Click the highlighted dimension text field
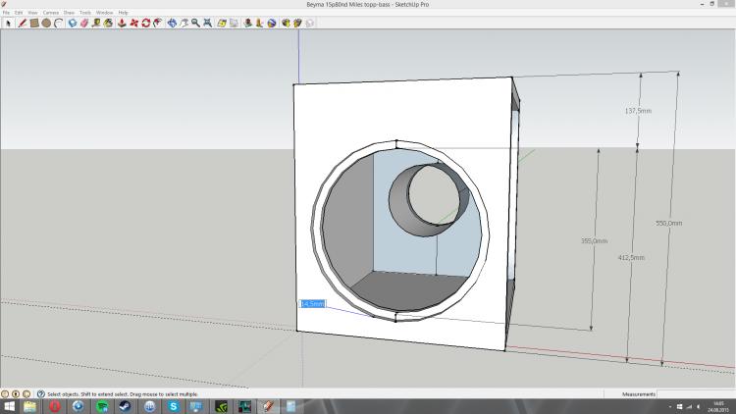The width and height of the screenshot is (736, 414). click(312, 304)
